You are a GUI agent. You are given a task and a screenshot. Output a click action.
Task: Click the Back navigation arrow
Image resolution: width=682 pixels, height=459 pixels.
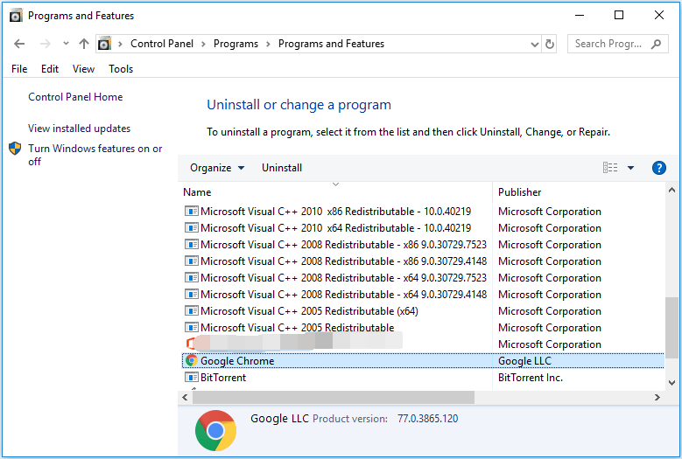click(x=19, y=44)
